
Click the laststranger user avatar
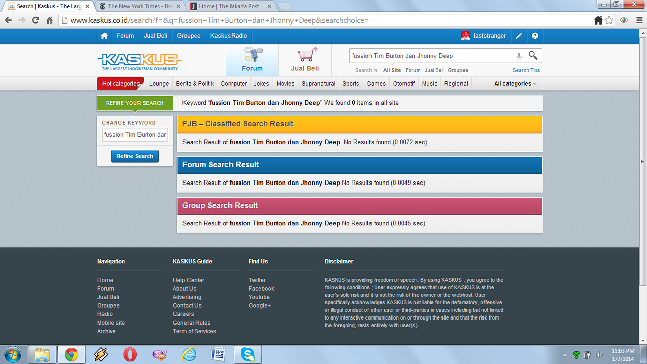(x=466, y=36)
